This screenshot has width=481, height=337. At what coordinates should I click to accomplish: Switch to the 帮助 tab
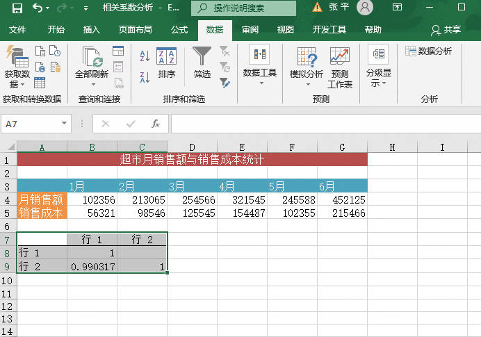point(373,30)
